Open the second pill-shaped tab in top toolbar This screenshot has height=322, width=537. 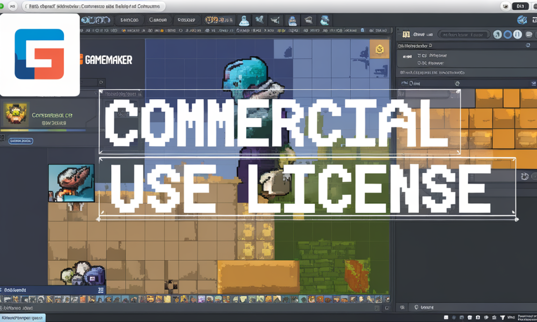(x=158, y=20)
